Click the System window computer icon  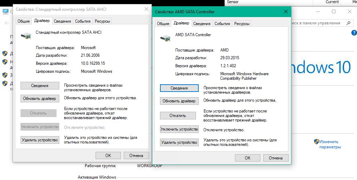[x=6, y=11]
